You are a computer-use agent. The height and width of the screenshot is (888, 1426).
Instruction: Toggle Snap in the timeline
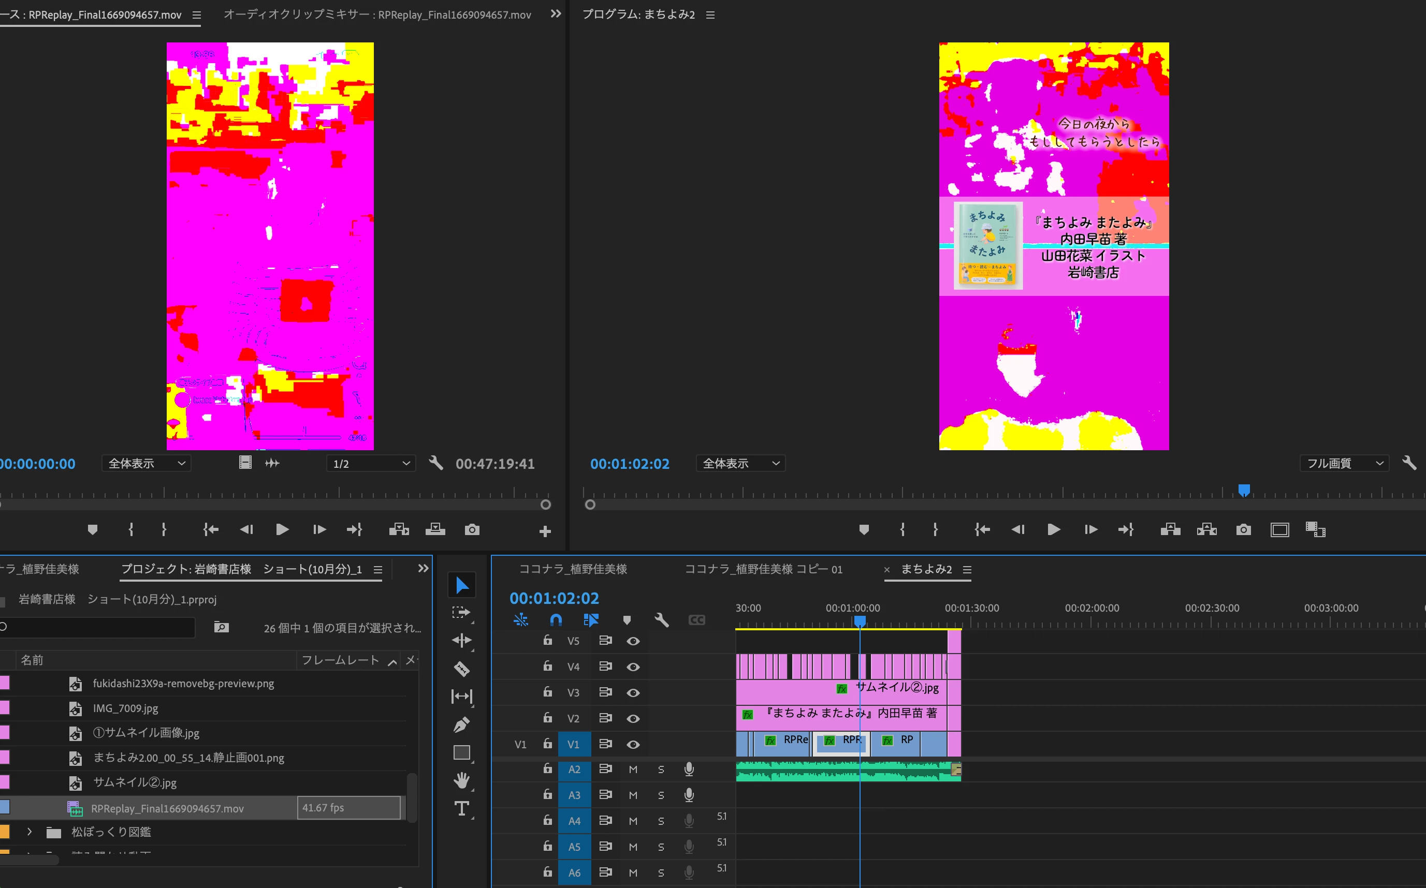556,619
